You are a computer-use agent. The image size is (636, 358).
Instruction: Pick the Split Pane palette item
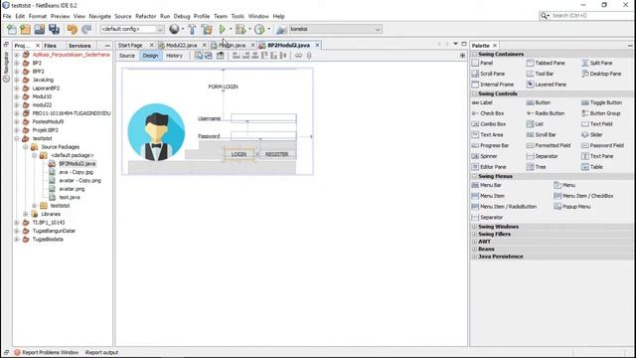(597, 63)
